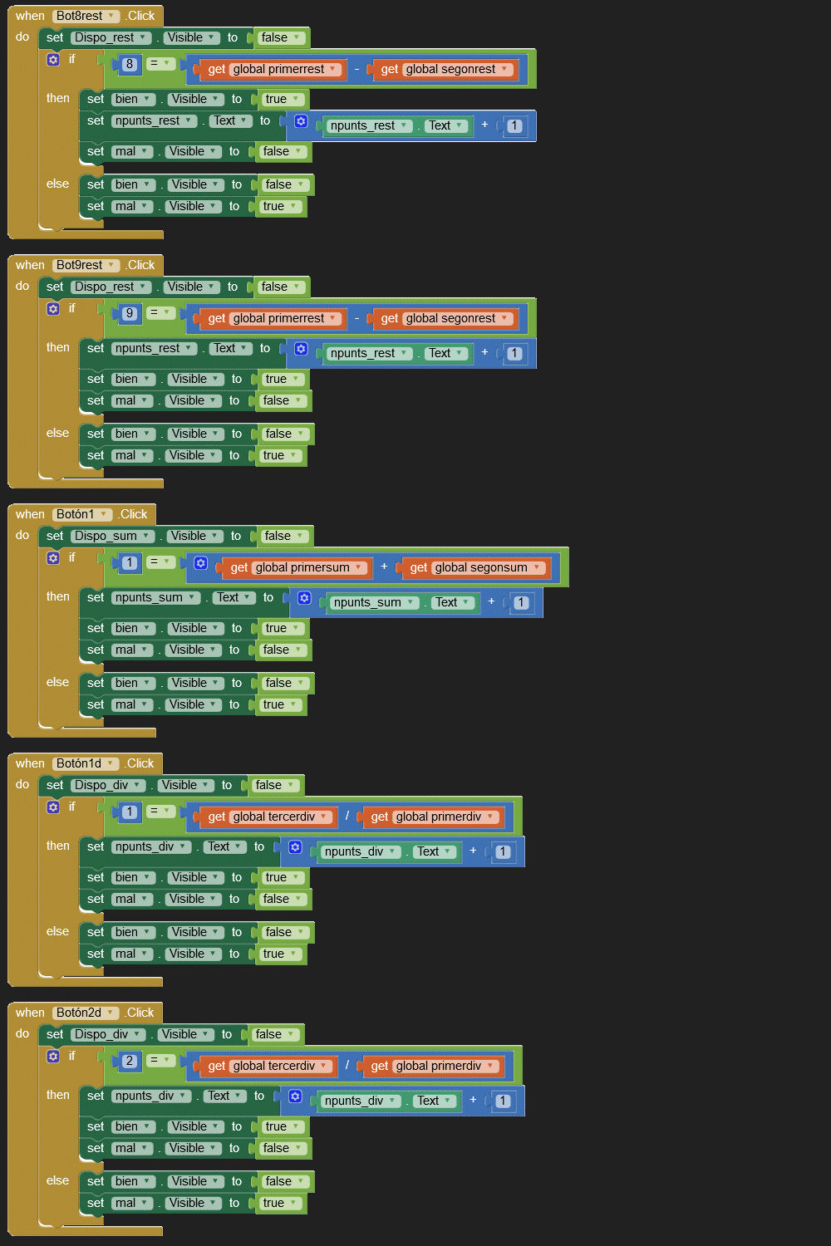Viewport: 831px width, 1246px height.
Task: Click the number 8 field in the Bot8rest comparison
Action: coord(130,64)
